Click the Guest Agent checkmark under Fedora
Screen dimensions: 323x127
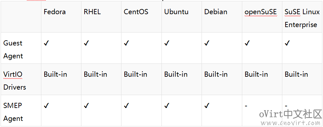coord(46,43)
